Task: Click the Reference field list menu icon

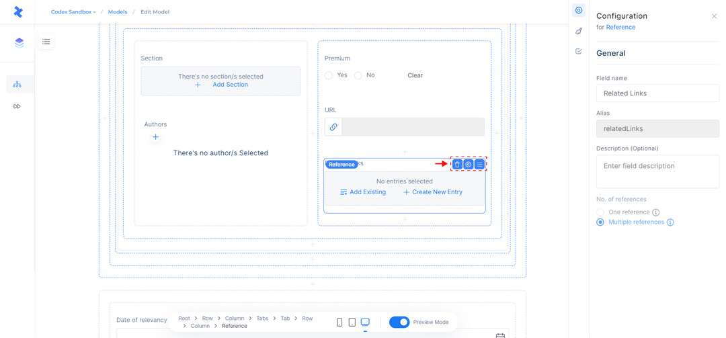Action: tap(479, 164)
